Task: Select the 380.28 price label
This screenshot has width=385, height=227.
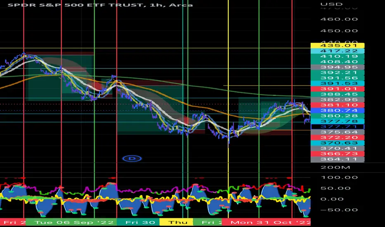Action: point(337,116)
